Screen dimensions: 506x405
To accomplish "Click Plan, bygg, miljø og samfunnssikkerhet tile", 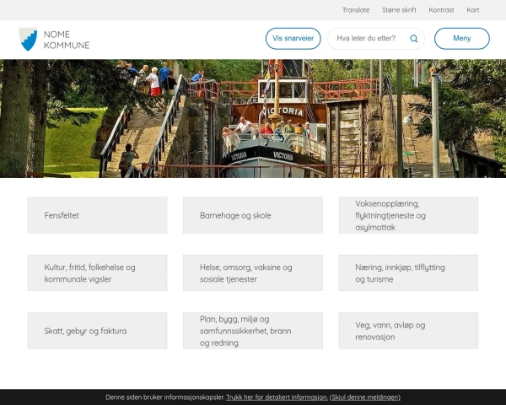I will pyautogui.click(x=252, y=331).
